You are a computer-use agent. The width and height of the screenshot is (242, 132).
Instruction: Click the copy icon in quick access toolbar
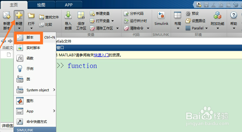point(221,5)
